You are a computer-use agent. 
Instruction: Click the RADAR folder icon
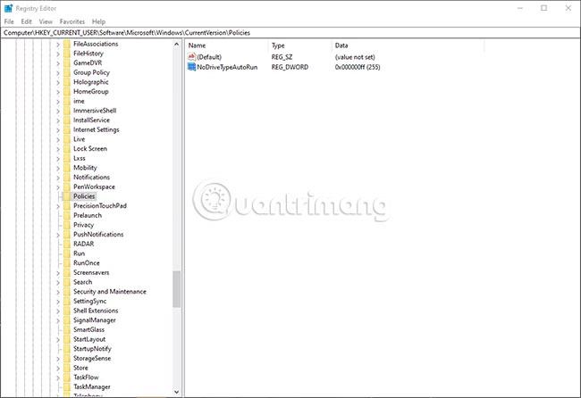click(x=67, y=245)
